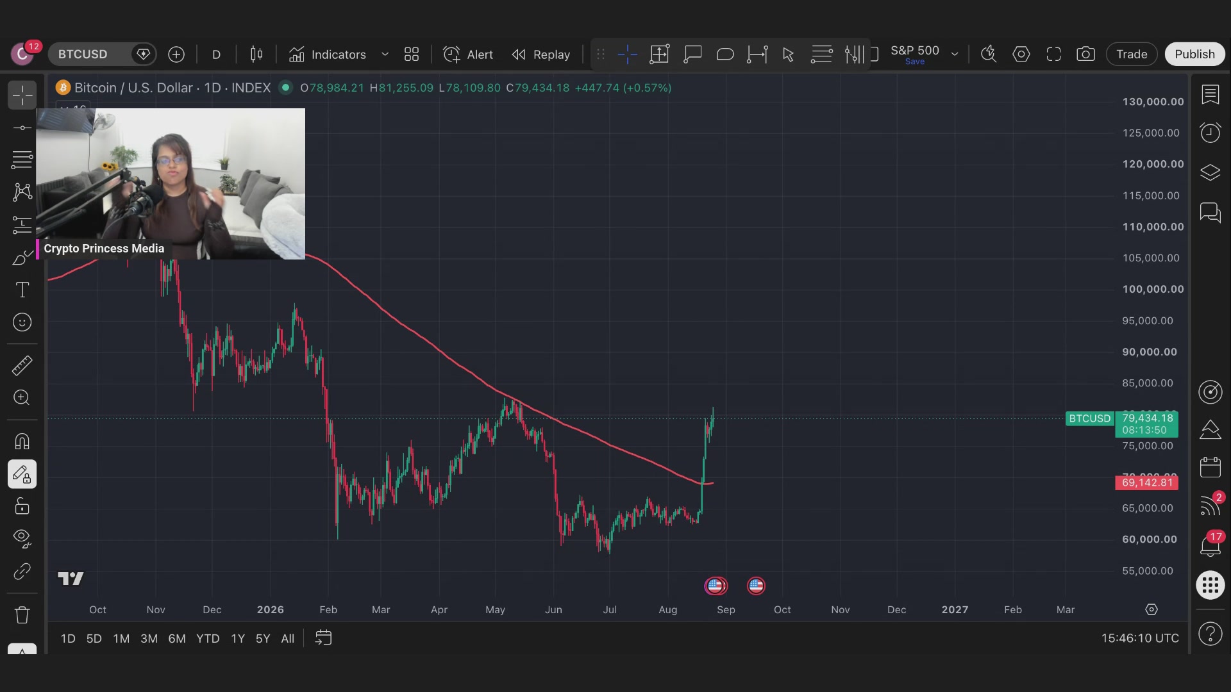The height and width of the screenshot is (692, 1231).
Task: Toggle lock all drawing tools
Action: pyautogui.click(x=22, y=506)
